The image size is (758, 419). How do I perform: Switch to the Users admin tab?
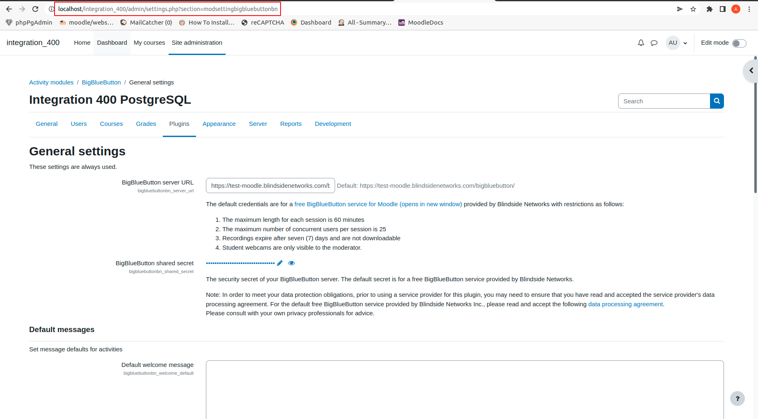[x=79, y=124]
